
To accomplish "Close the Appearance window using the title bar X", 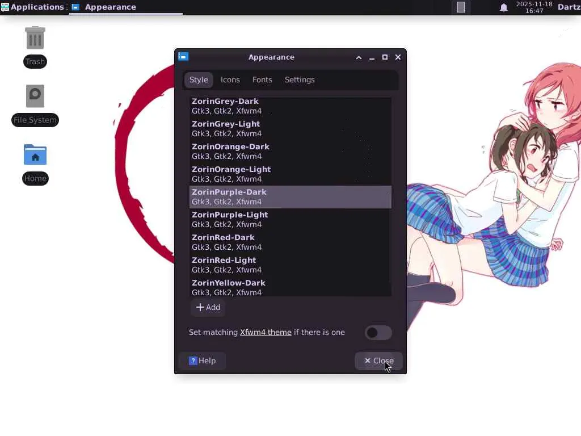I will click(398, 57).
